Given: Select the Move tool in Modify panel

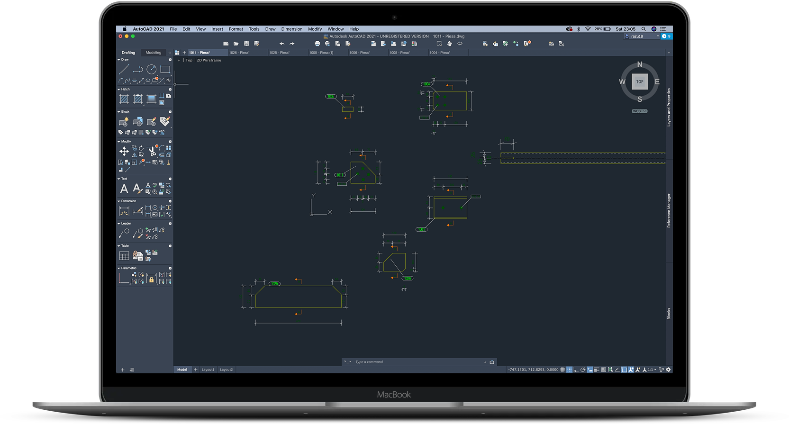Looking at the screenshot, I should pos(124,151).
